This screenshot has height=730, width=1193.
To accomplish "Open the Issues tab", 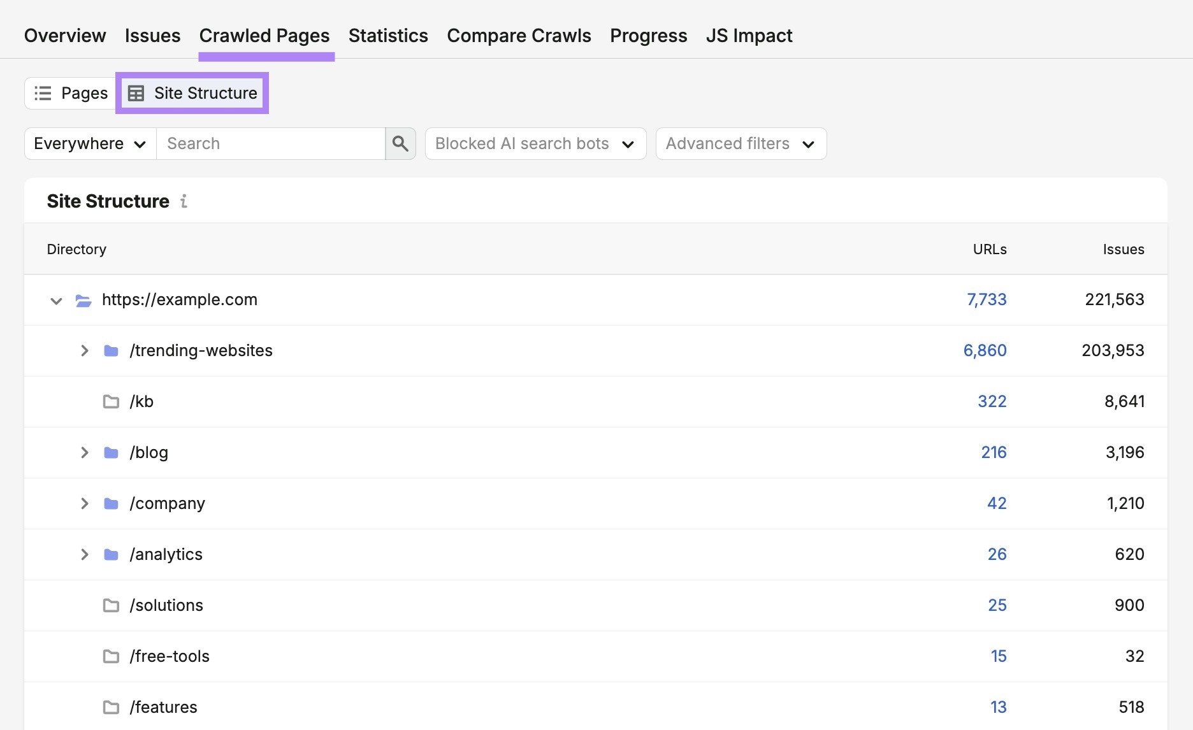I will tap(152, 36).
